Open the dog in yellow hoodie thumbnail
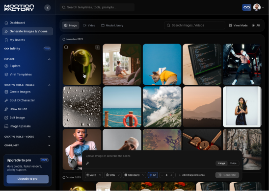Image resolution: width=269 pixels, height=191 pixels. pos(162,64)
